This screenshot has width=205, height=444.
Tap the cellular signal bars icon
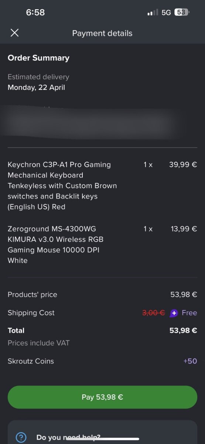pyautogui.click(x=153, y=13)
